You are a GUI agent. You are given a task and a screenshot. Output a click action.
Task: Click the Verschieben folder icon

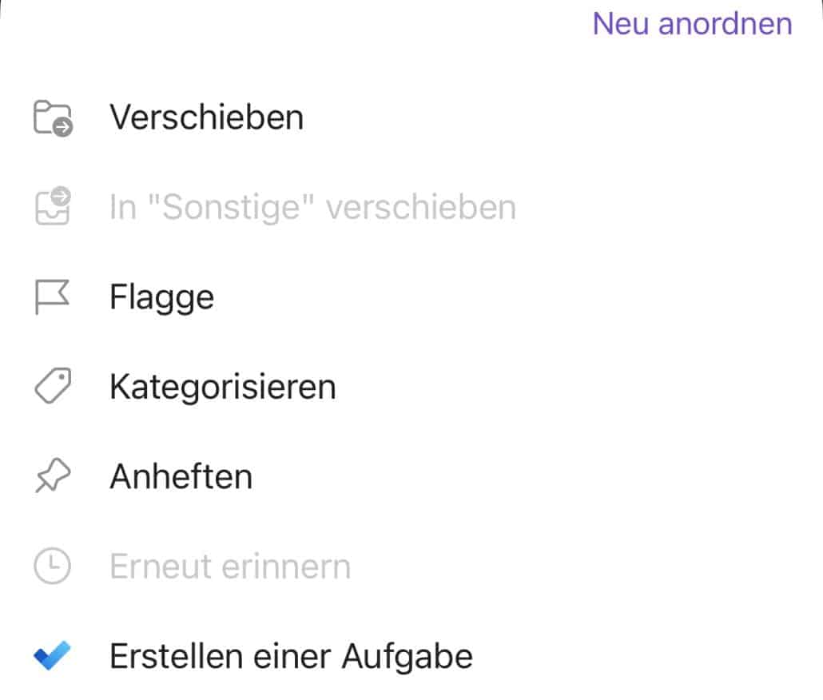(x=51, y=117)
